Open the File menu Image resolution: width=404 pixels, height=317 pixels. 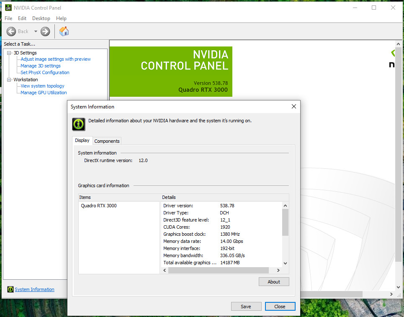8,18
